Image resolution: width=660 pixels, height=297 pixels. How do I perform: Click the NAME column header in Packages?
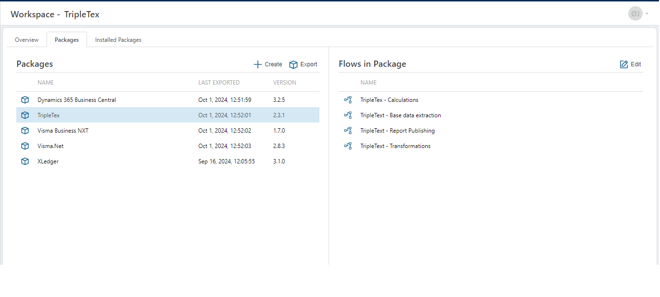pyautogui.click(x=46, y=83)
